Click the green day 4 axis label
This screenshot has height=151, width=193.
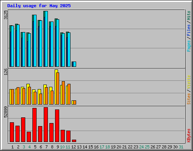coord(29,147)
